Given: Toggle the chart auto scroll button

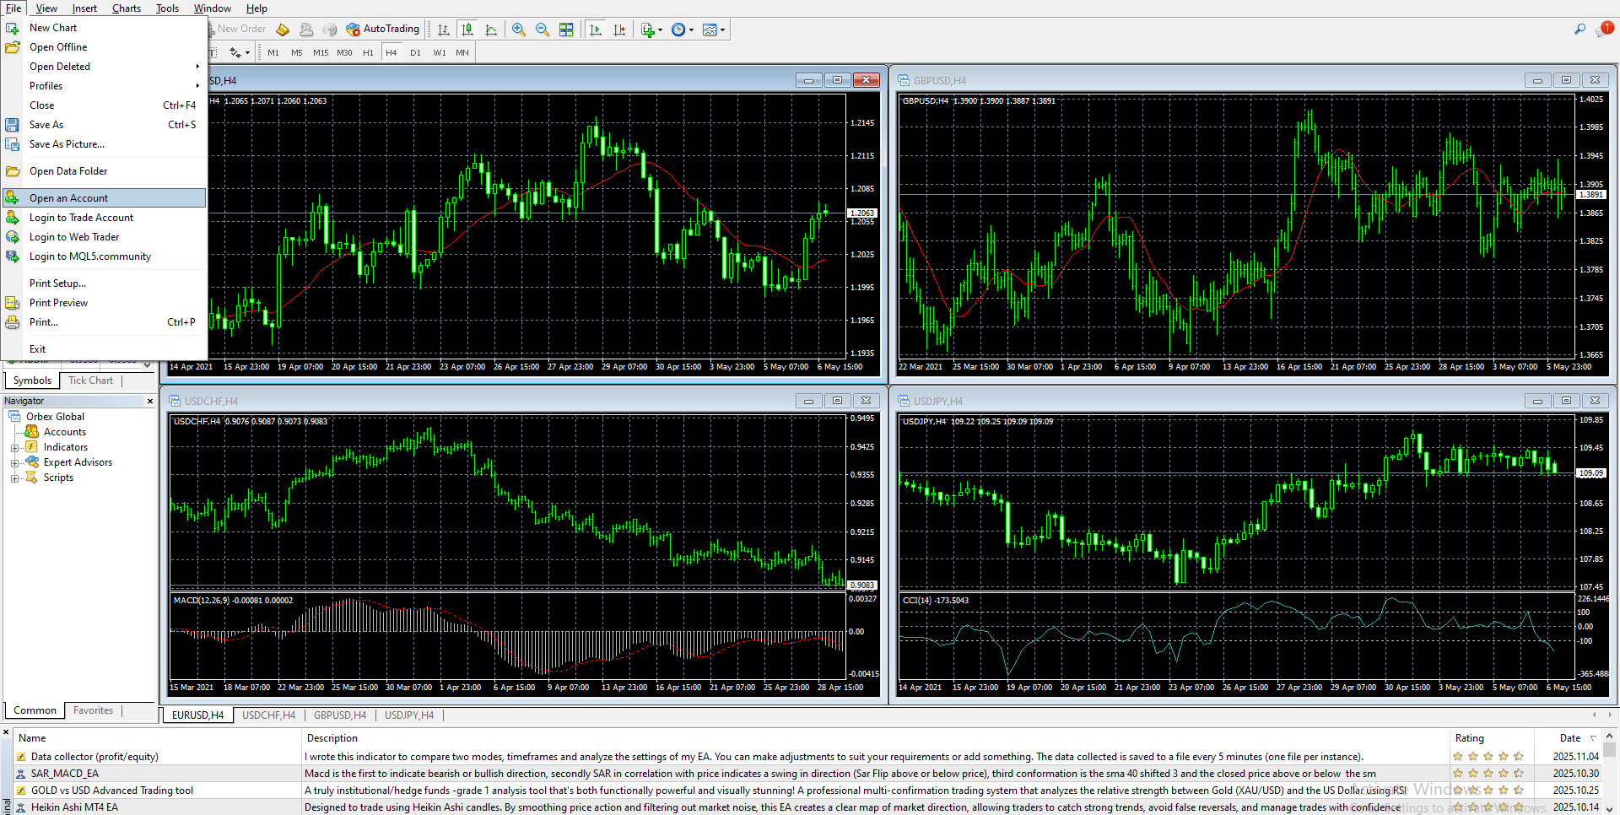Looking at the screenshot, I should [x=596, y=30].
